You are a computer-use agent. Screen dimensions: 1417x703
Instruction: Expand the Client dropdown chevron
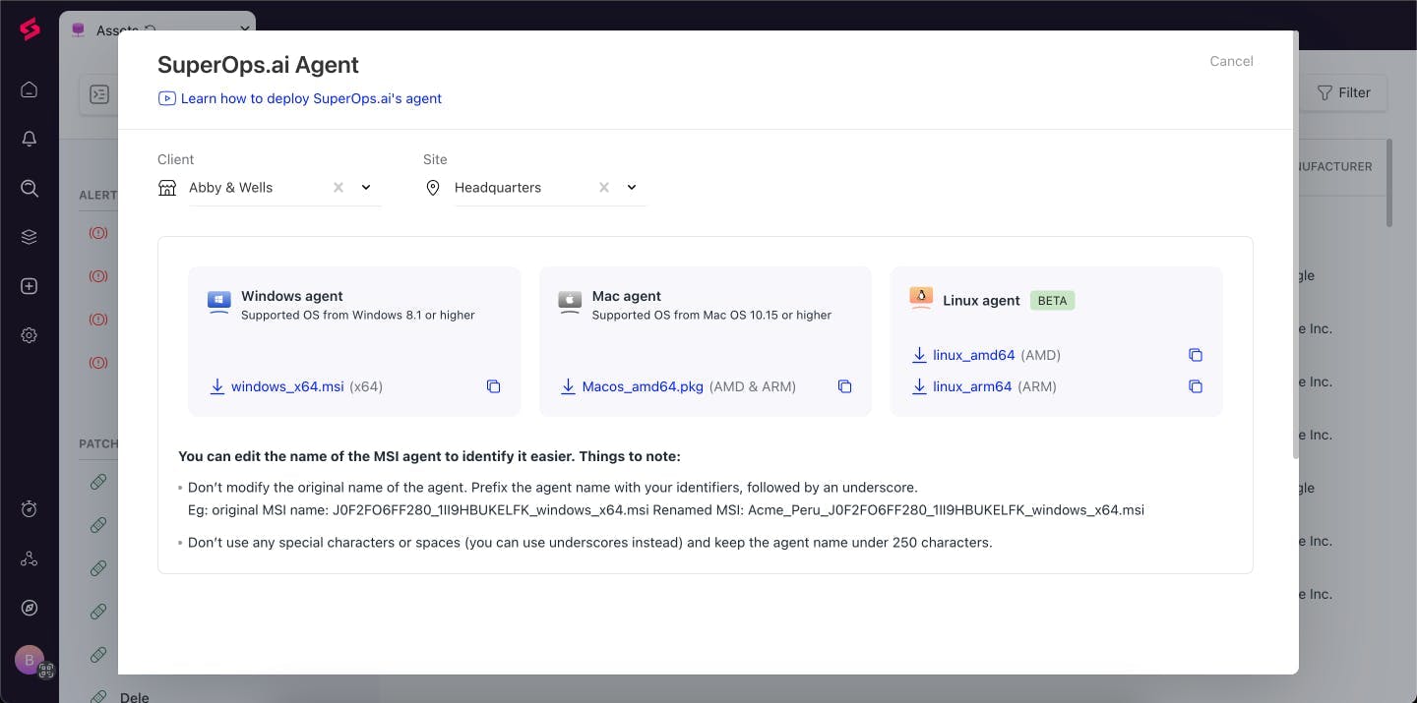pyautogui.click(x=366, y=187)
